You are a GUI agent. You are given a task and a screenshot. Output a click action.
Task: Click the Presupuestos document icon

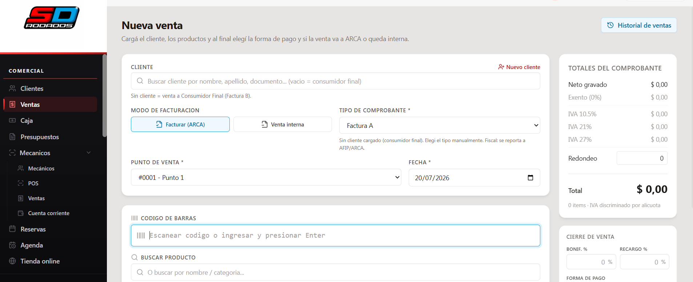[x=12, y=137]
